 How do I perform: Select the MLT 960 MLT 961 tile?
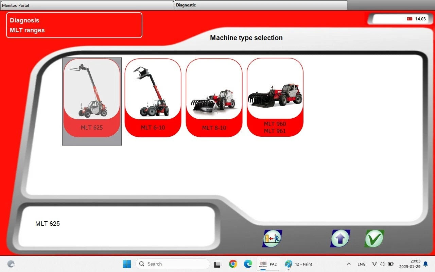click(275, 98)
